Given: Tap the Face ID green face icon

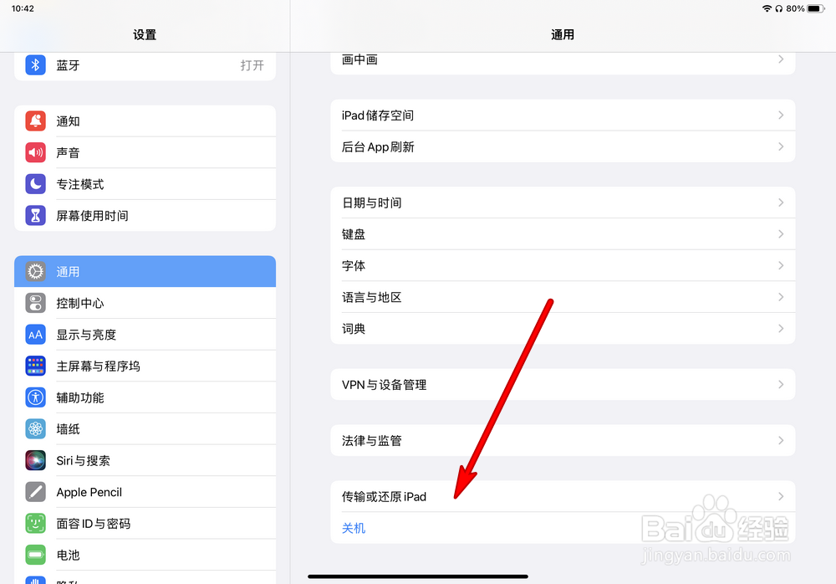Looking at the screenshot, I should pos(35,524).
